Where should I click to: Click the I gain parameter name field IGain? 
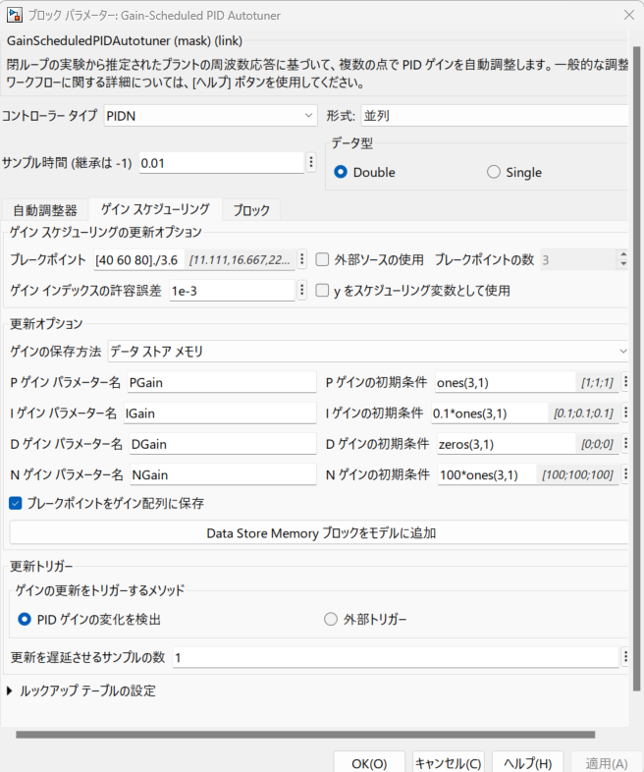[220, 414]
